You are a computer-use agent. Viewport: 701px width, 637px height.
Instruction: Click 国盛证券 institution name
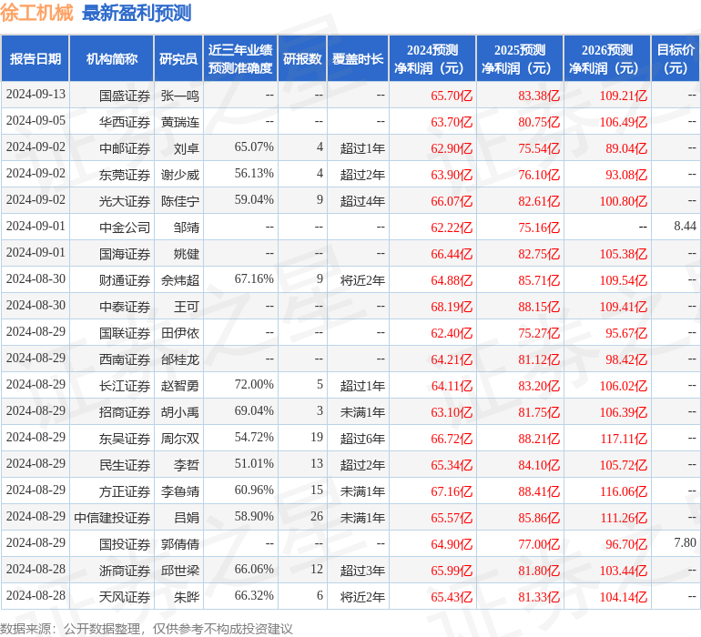(x=125, y=96)
